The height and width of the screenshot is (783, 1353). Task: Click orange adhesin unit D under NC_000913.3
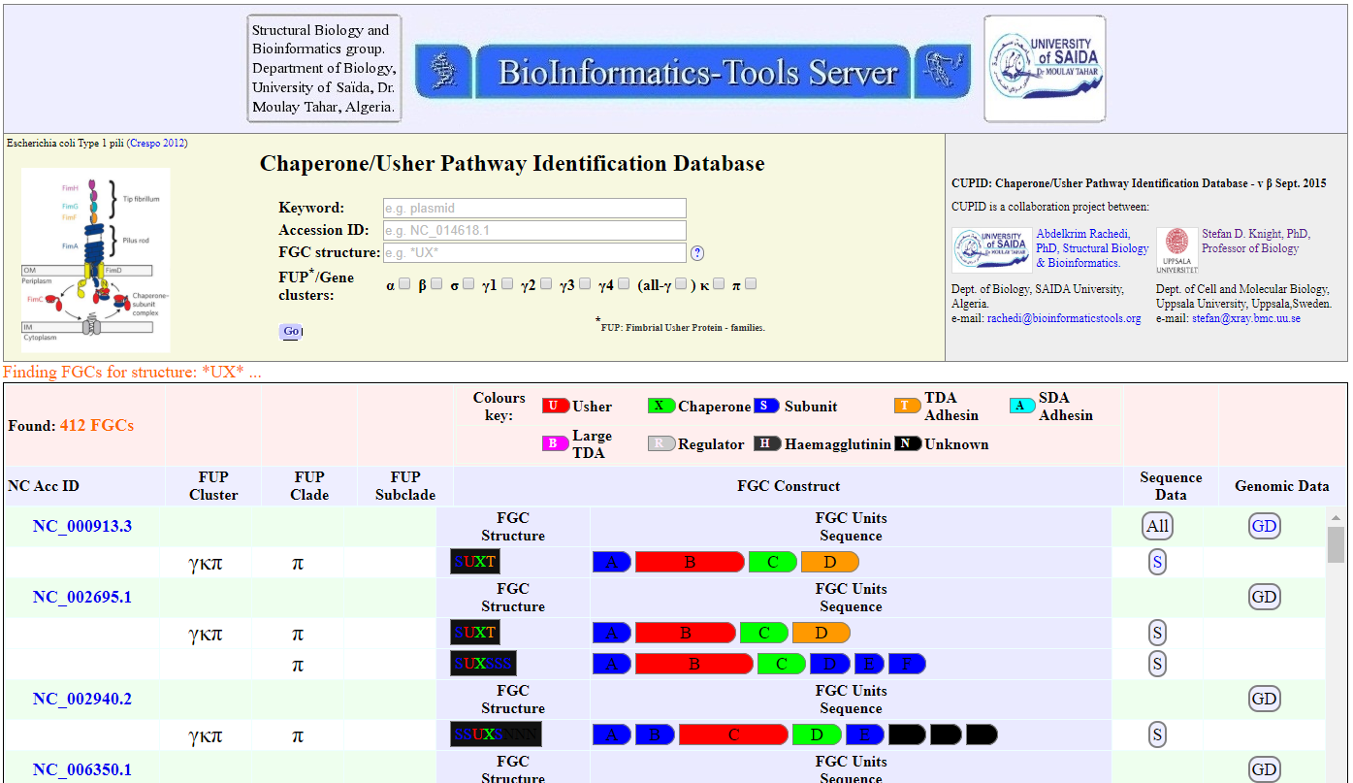pyautogui.click(x=830, y=562)
